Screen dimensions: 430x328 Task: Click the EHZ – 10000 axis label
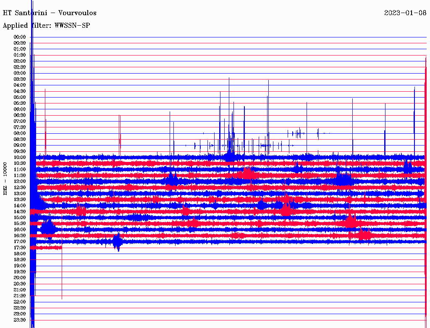click(5, 179)
